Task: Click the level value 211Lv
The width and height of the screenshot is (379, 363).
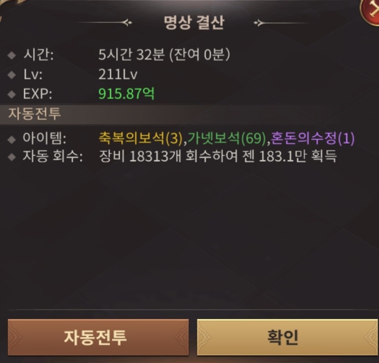Action: (118, 74)
